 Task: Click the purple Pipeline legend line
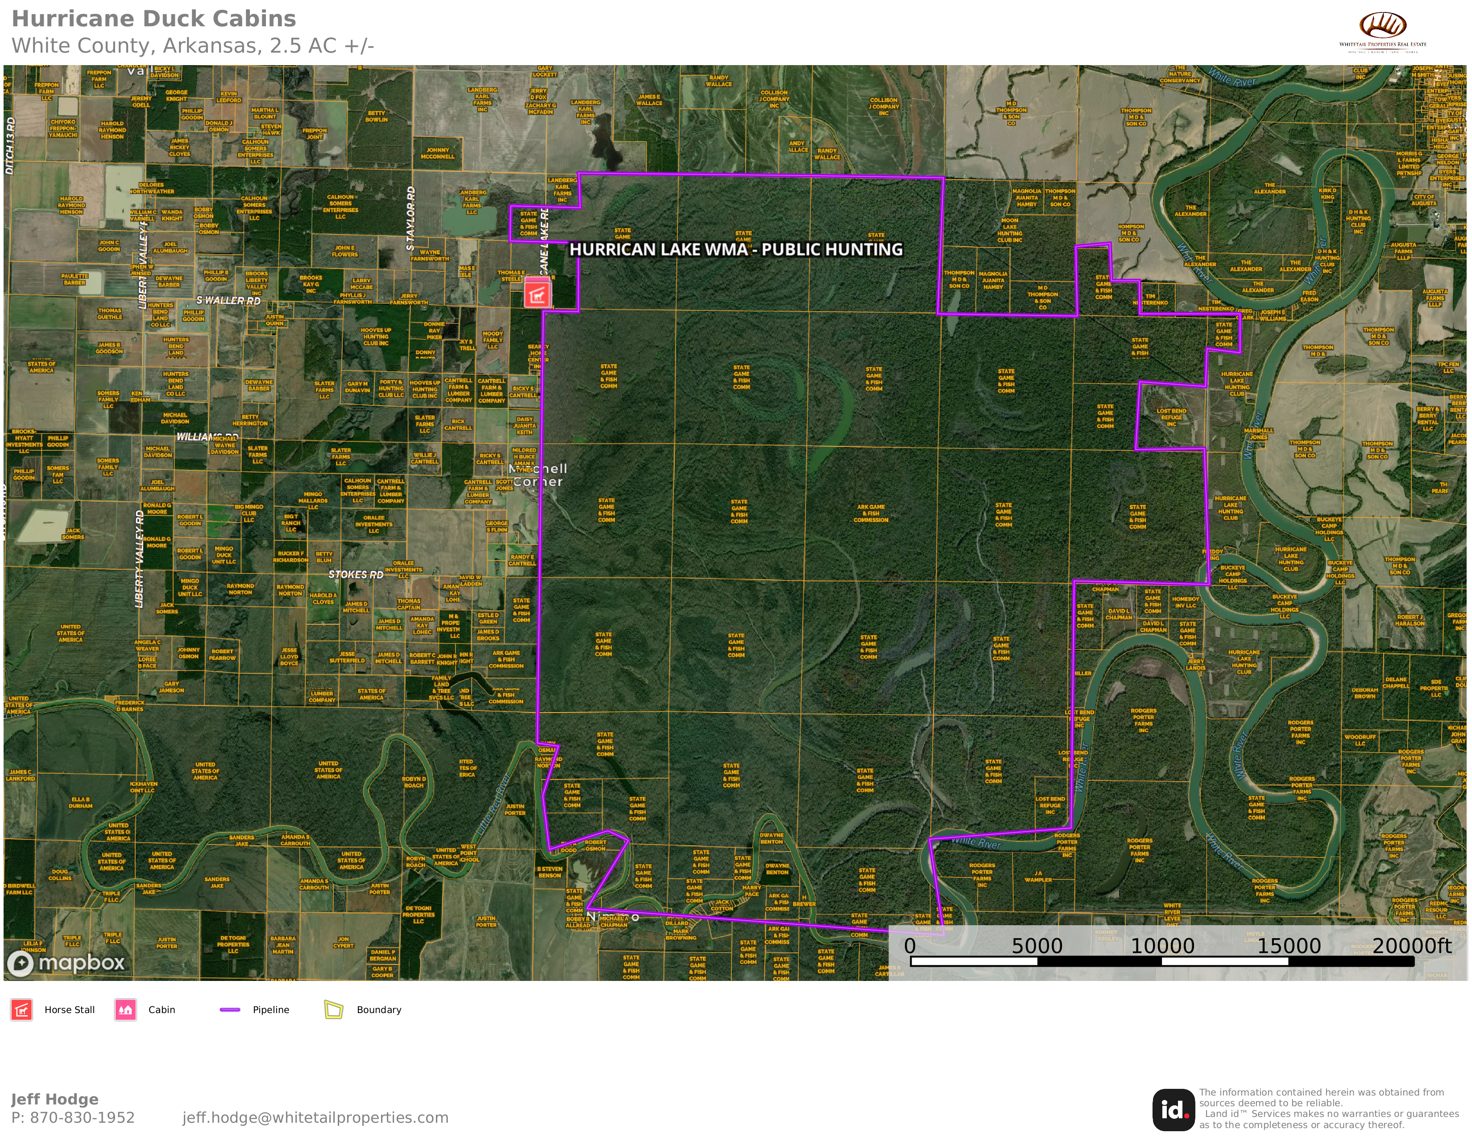pos(230,1009)
